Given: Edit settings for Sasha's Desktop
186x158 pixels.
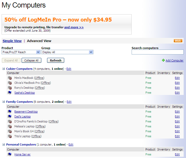Looking at the screenshot, I should [177, 93].
